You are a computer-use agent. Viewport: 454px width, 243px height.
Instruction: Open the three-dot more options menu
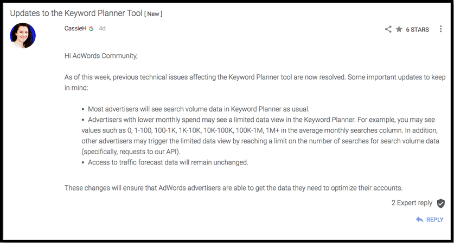pyautogui.click(x=440, y=29)
